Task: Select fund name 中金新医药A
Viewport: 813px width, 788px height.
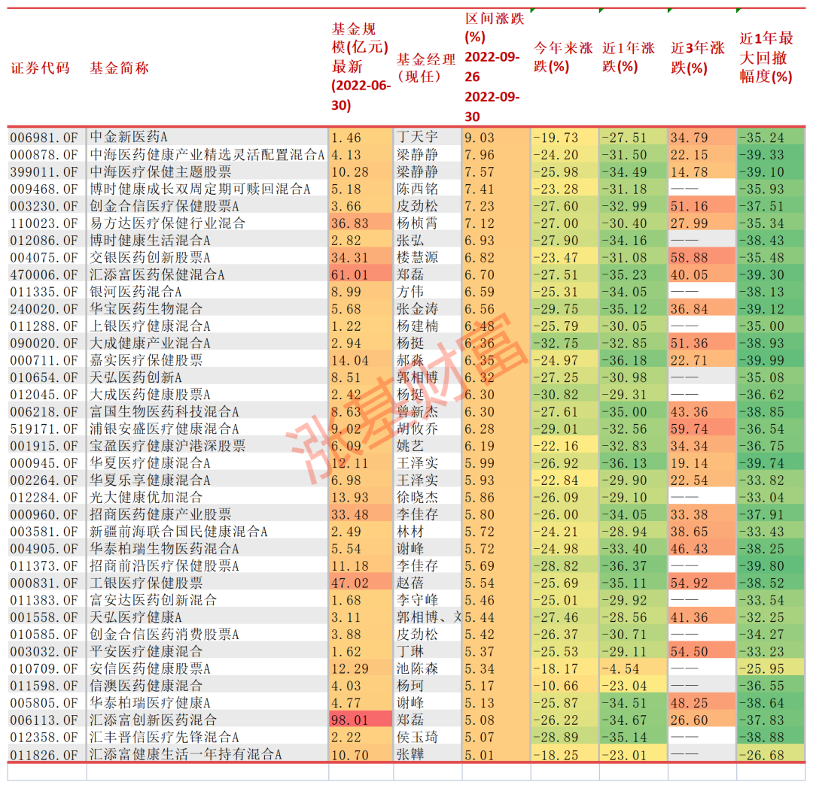Action: pyautogui.click(x=129, y=137)
